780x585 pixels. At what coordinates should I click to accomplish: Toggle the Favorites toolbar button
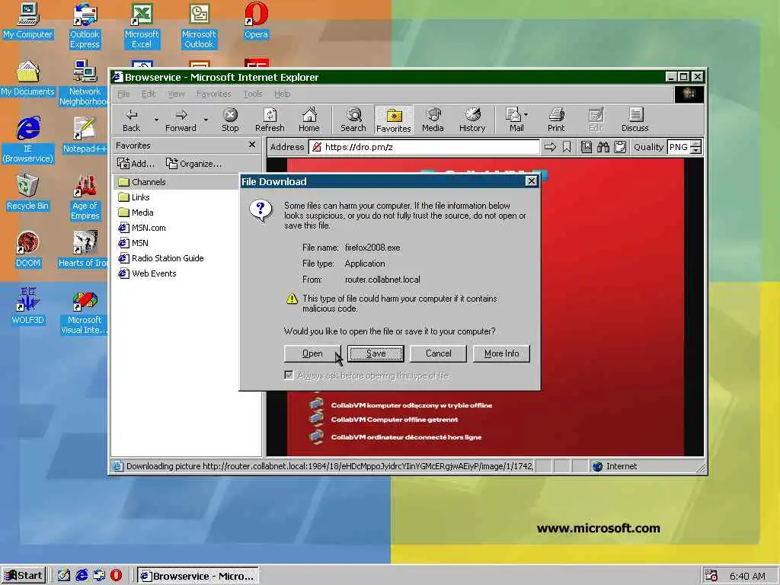[394, 120]
